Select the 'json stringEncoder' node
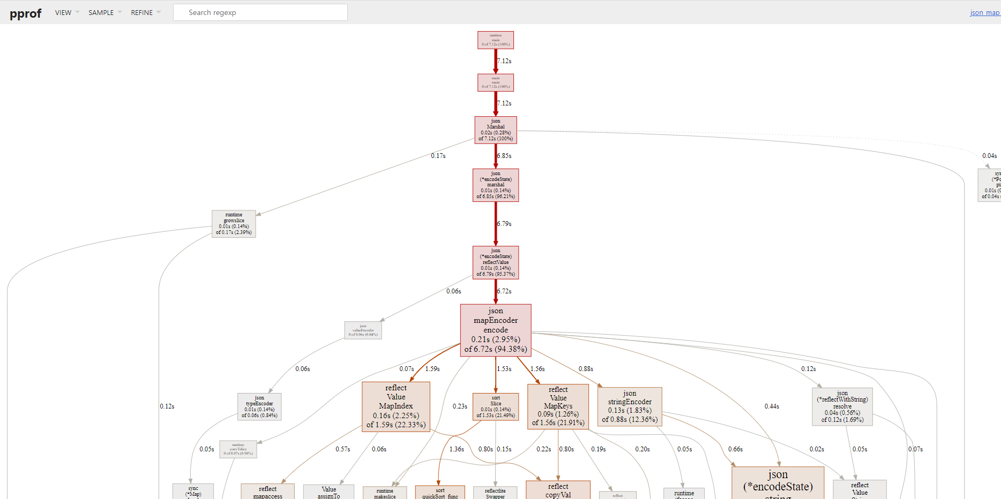Image resolution: width=1001 pixels, height=499 pixels. tap(629, 406)
